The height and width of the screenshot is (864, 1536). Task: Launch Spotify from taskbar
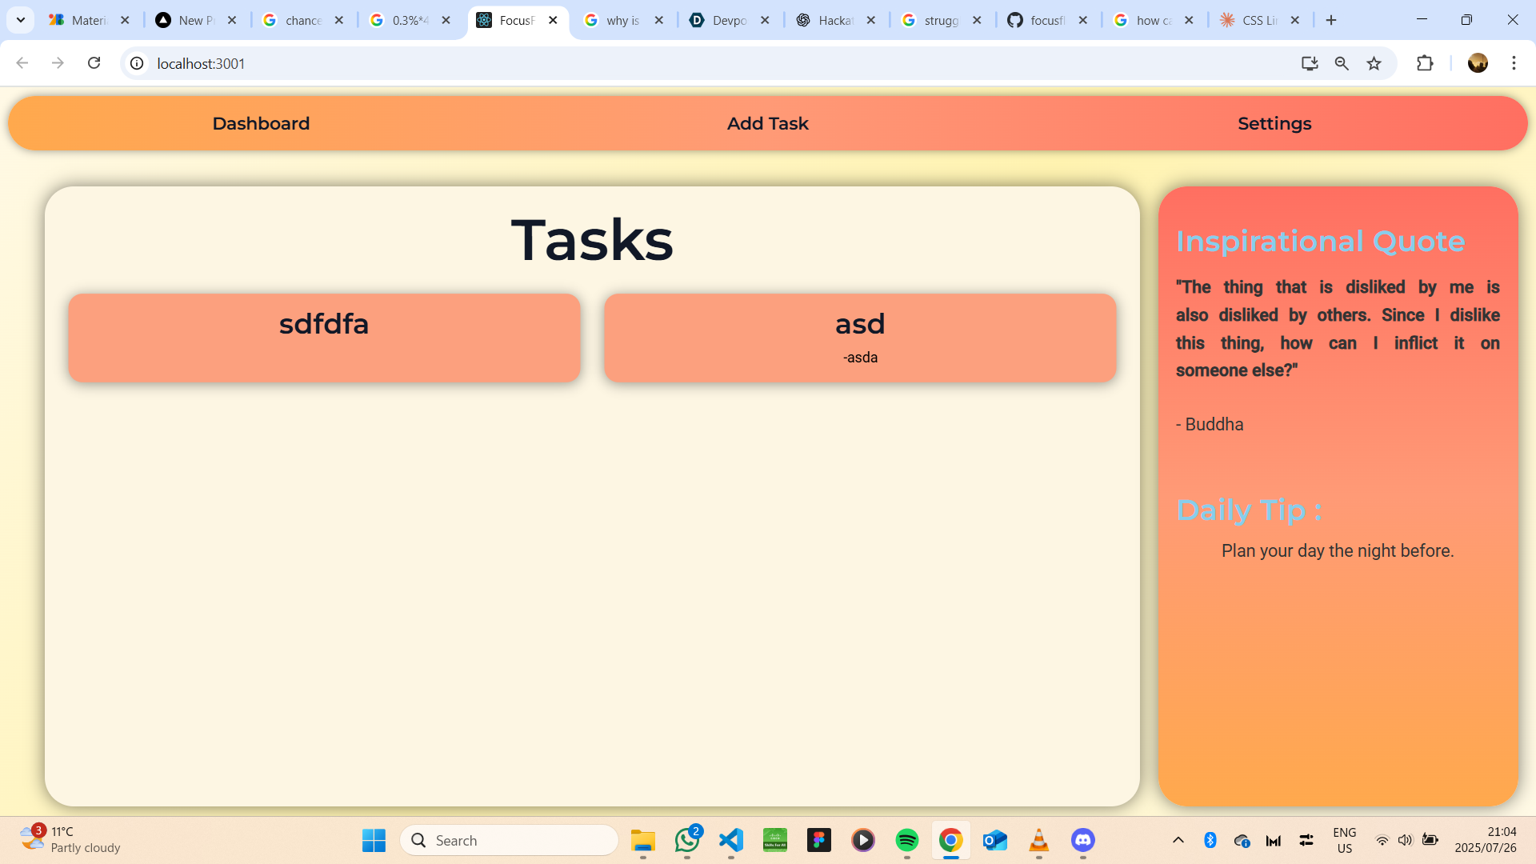906,840
